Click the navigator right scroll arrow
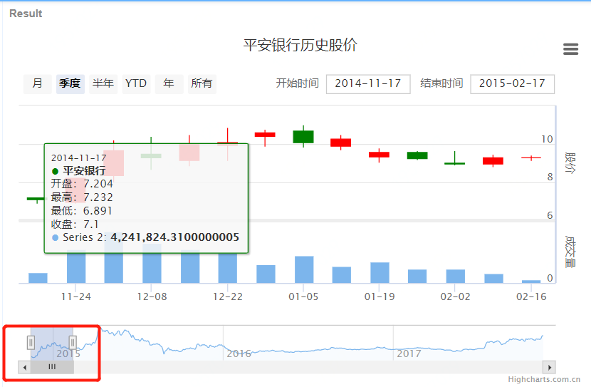The width and height of the screenshot is (591, 387). tap(549, 367)
